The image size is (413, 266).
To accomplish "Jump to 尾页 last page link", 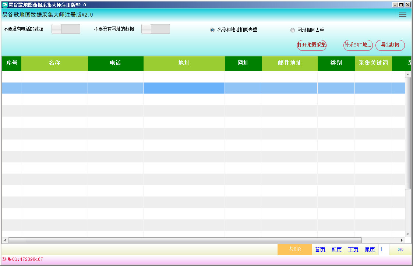I will (370, 249).
